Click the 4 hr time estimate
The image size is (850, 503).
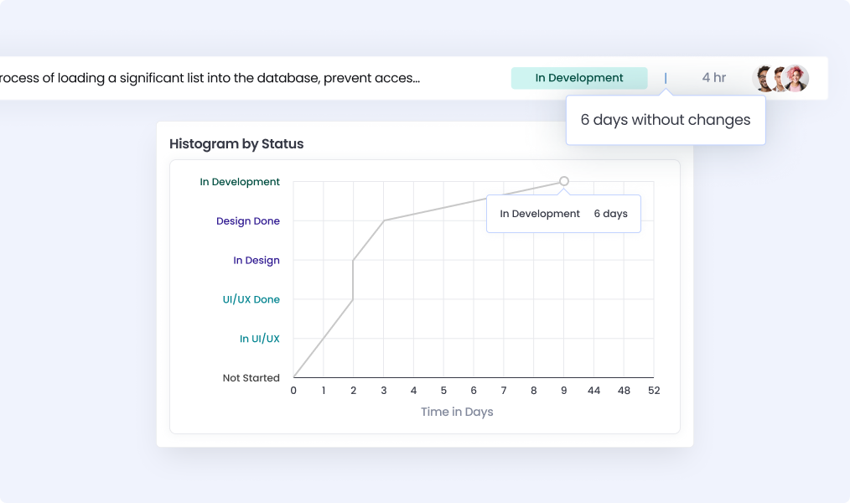click(714, 78)
